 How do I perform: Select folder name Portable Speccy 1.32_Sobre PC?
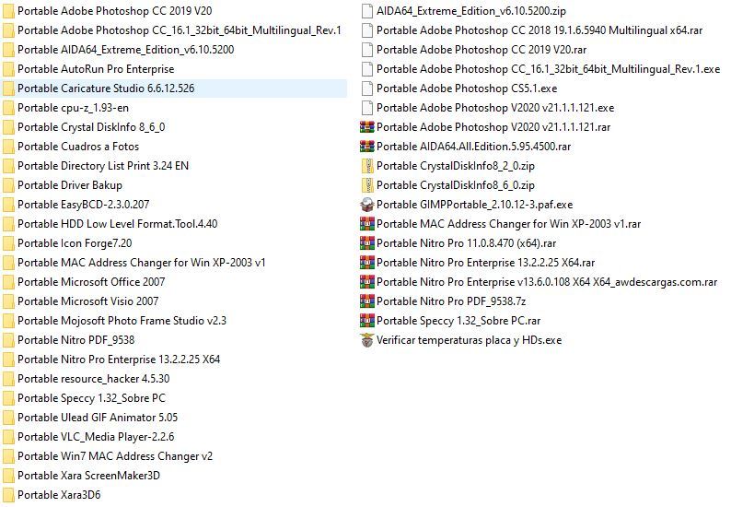tap(92, 398)
